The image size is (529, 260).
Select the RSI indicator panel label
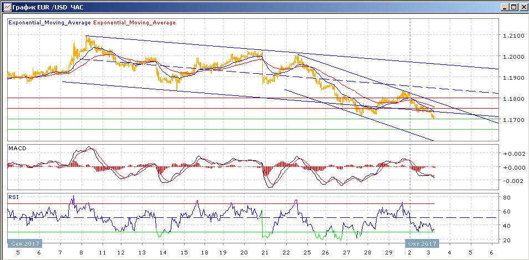(x=13, y=197)
